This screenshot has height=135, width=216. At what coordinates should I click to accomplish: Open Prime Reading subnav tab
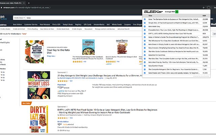pos(32,29)
